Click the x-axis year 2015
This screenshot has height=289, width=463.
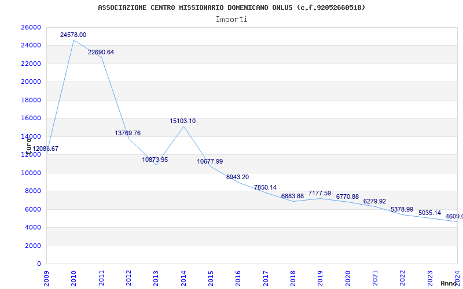point(211,279)
